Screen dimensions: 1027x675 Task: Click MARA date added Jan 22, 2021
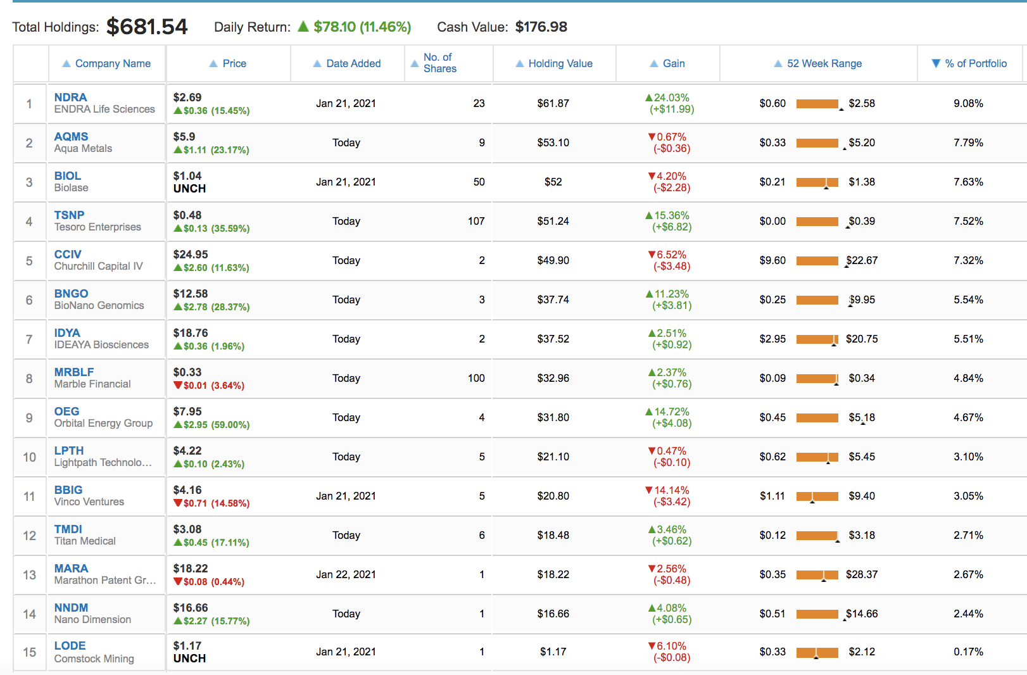[346, 575]
